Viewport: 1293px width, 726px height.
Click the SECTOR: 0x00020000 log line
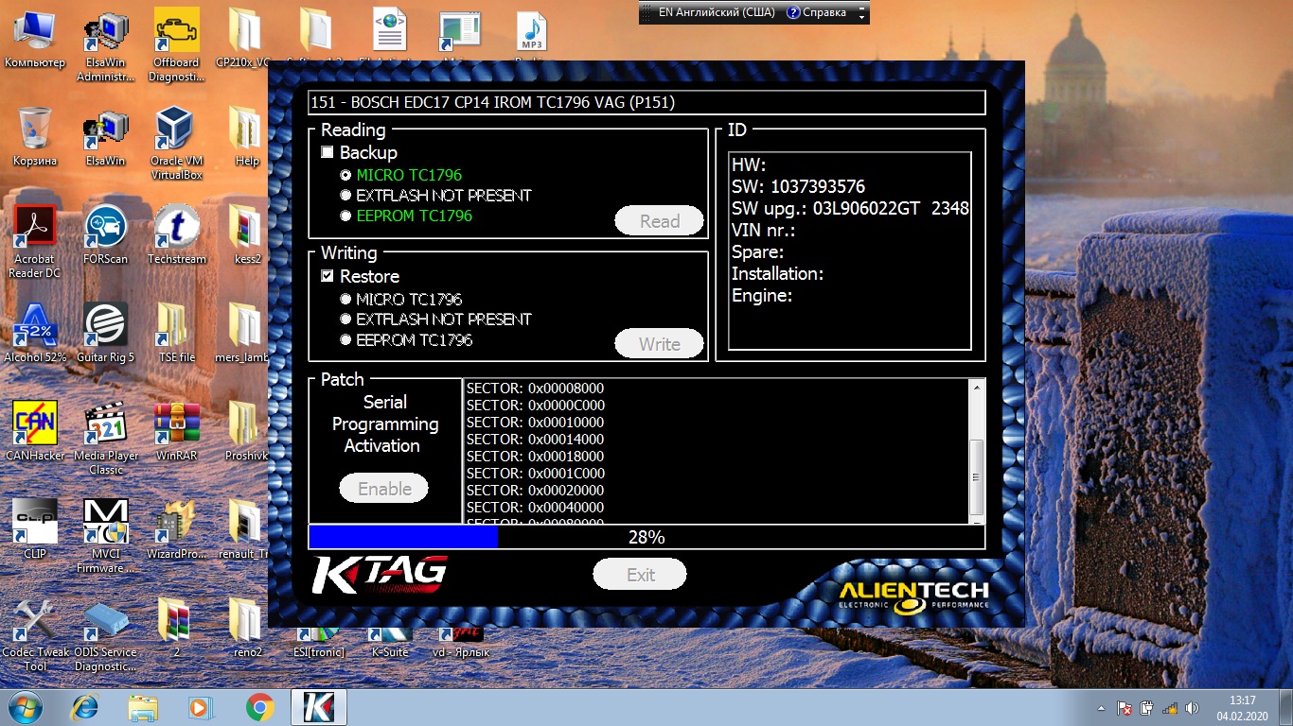pos(536,491)
